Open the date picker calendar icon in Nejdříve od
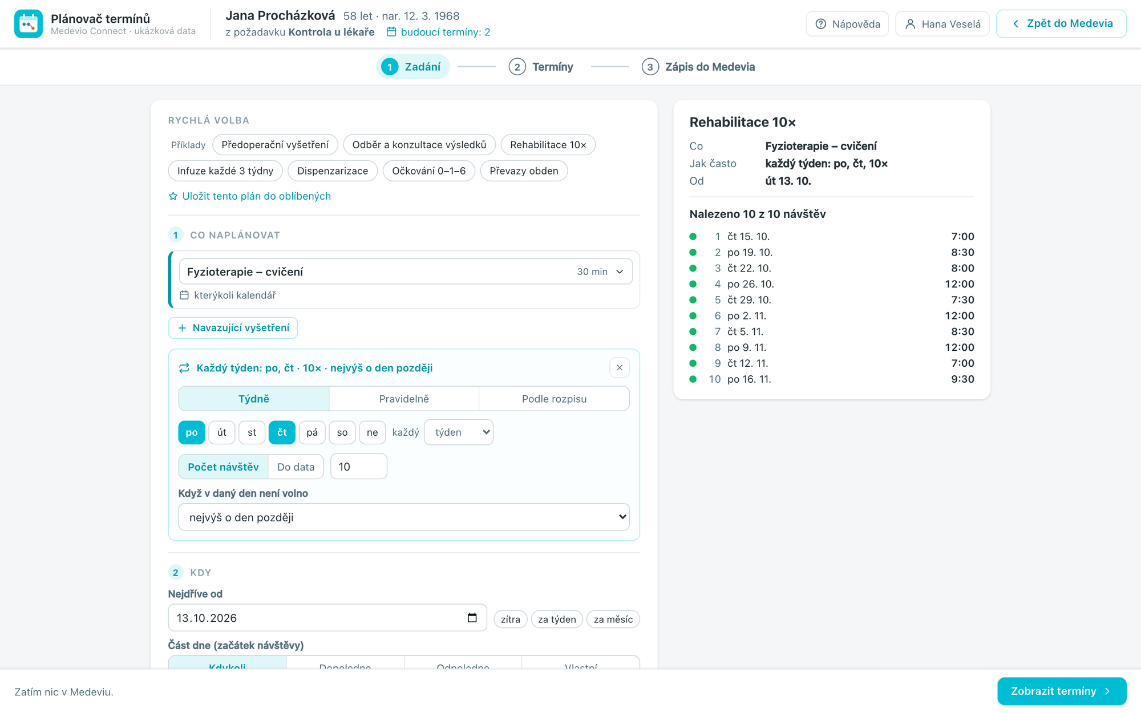 tap(472, 618)
